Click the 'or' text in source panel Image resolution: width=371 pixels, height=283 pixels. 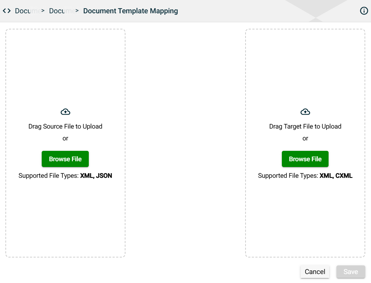pos(65,138)
